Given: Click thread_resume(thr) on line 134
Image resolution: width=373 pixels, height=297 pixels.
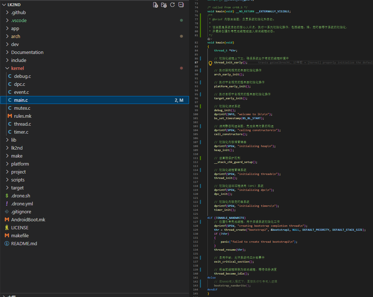Looking at the screenshot, I should [230, 250].
